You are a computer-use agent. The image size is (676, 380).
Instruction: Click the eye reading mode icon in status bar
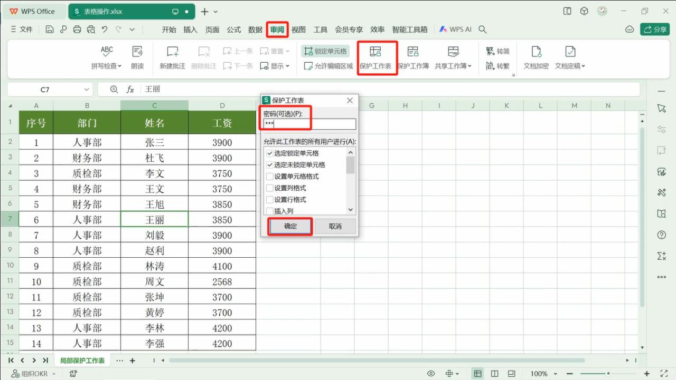[431, 374]
